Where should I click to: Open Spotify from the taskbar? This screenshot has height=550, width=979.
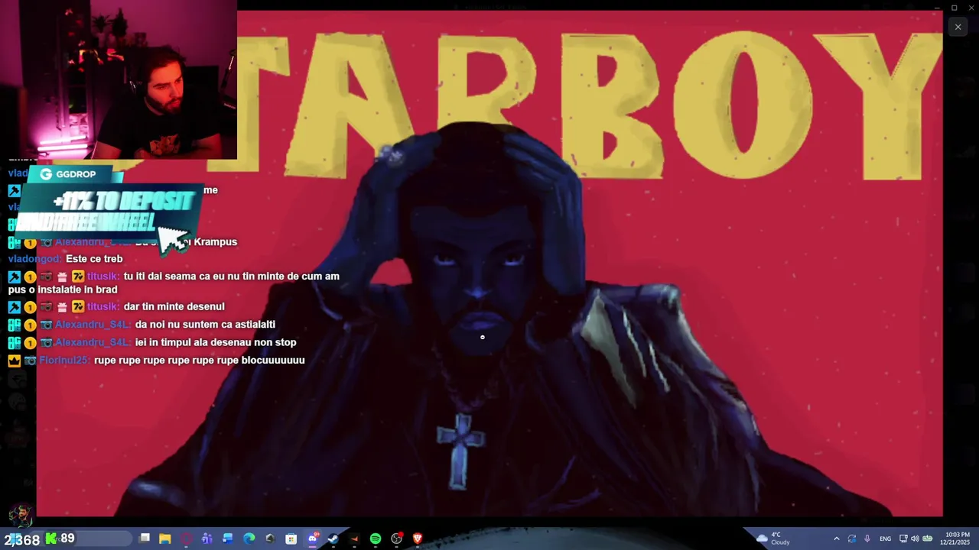coord(376,539)
